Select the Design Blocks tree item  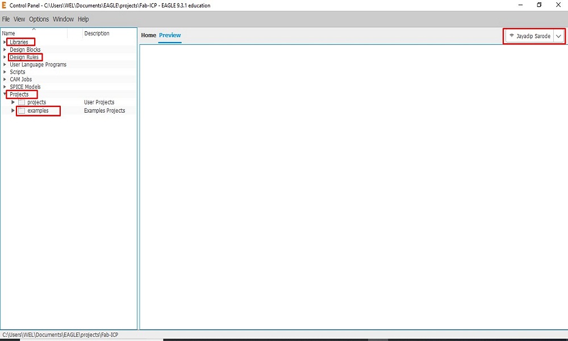(25, 49)
